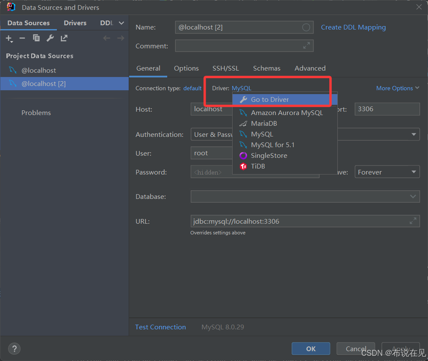Navigate back with left arrow icon

coord(107,38)
